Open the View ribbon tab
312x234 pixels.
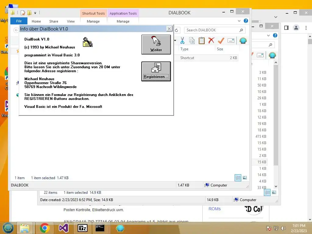tap(71, 21)
